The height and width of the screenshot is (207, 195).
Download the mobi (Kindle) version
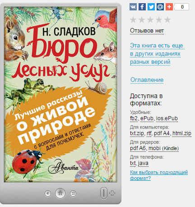click(x=163, y=148)
